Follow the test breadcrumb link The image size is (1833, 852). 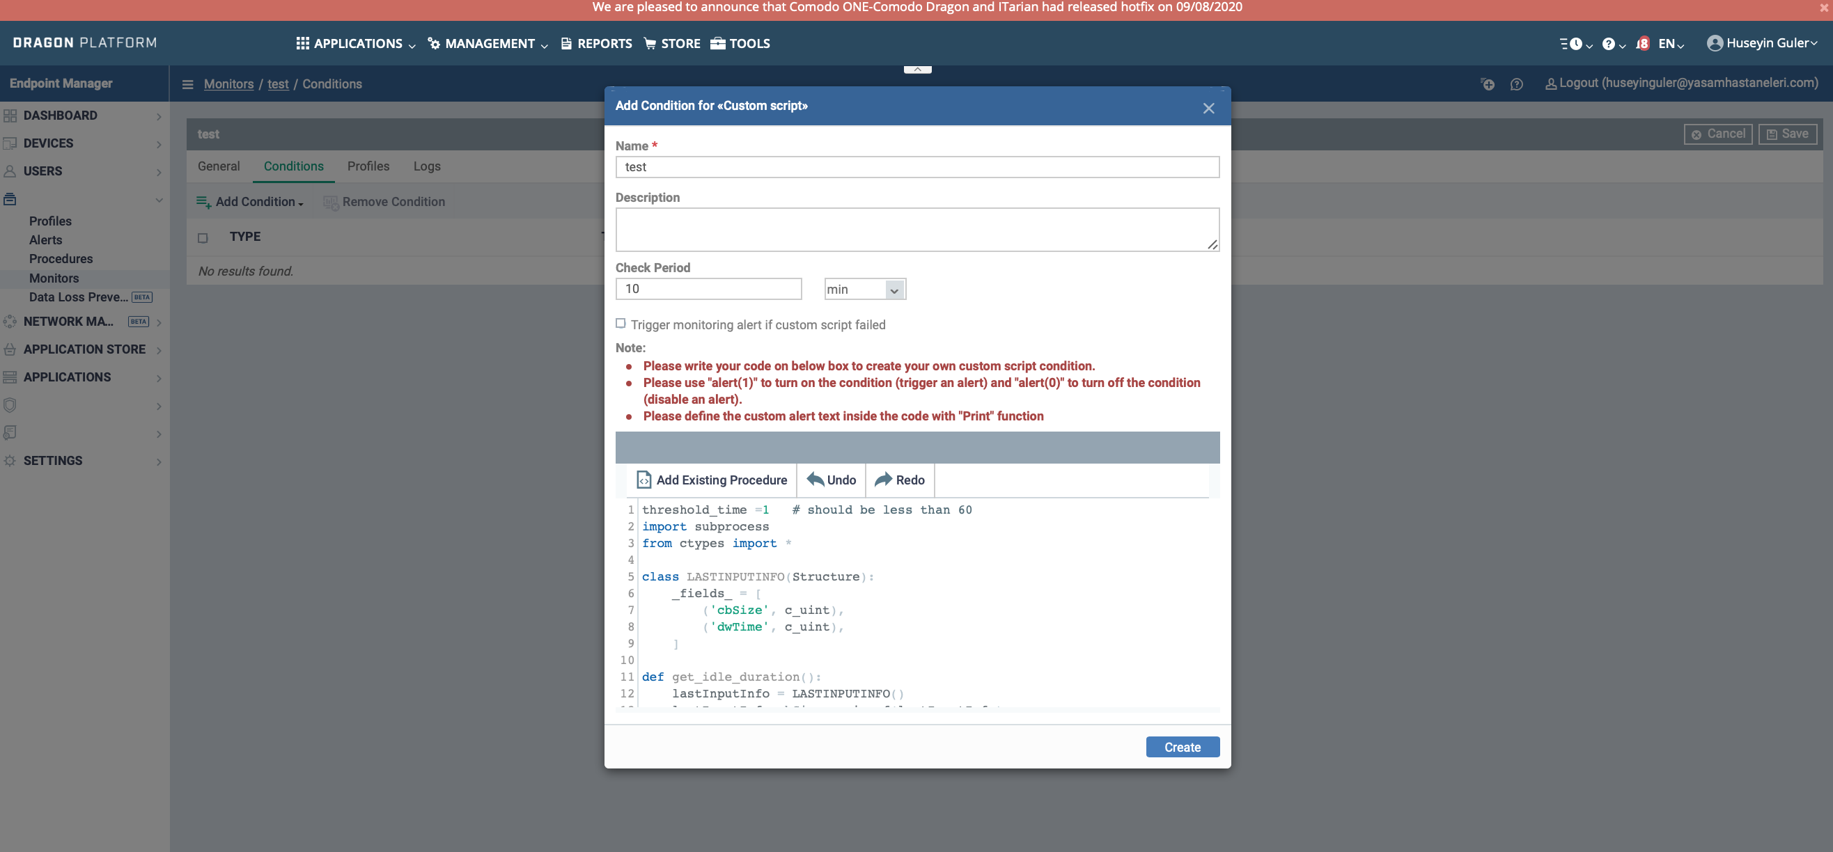click(x=279, y=84)
